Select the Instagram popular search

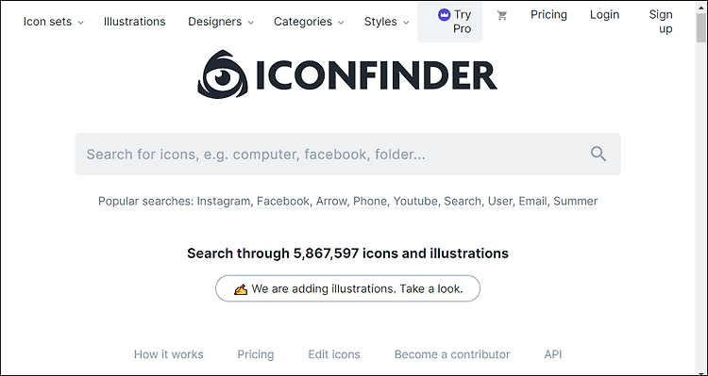[x=224, y=201]
